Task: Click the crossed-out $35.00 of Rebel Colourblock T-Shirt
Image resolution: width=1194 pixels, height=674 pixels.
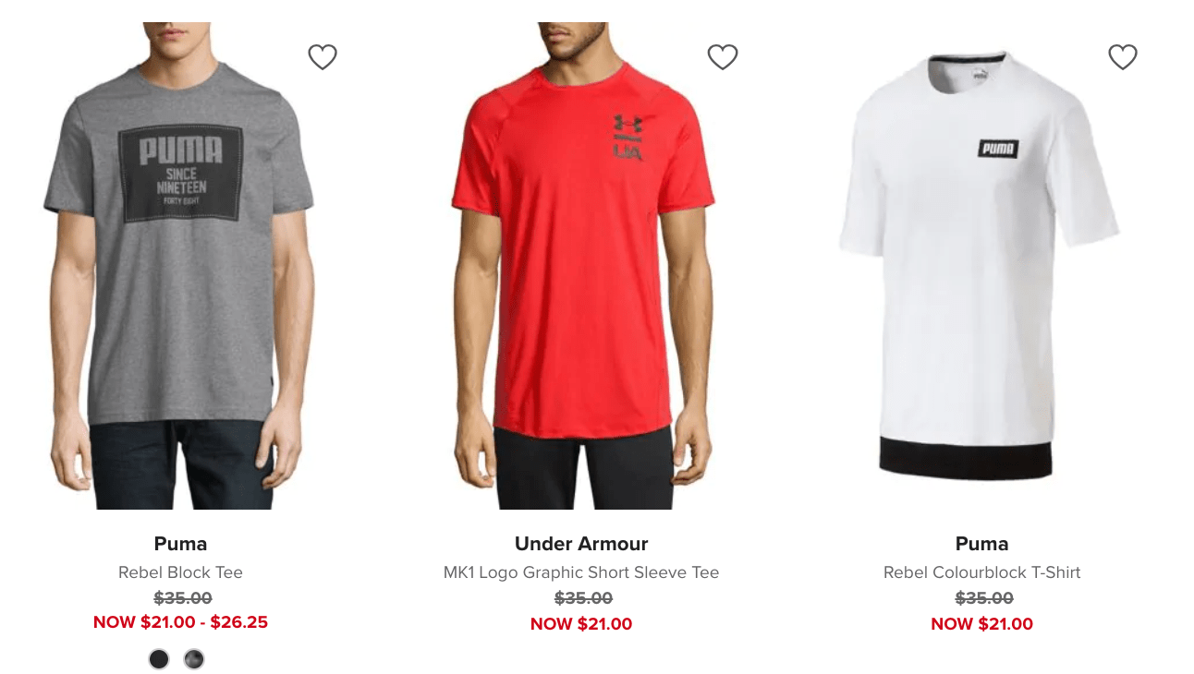Action: [983, 598]
